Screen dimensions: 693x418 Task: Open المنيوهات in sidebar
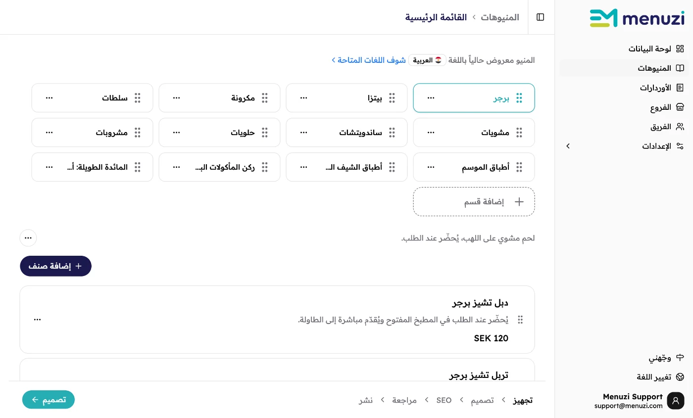[624, 68]
